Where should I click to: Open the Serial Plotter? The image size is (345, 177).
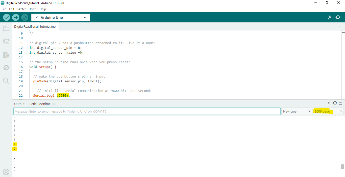pos(329,17)
